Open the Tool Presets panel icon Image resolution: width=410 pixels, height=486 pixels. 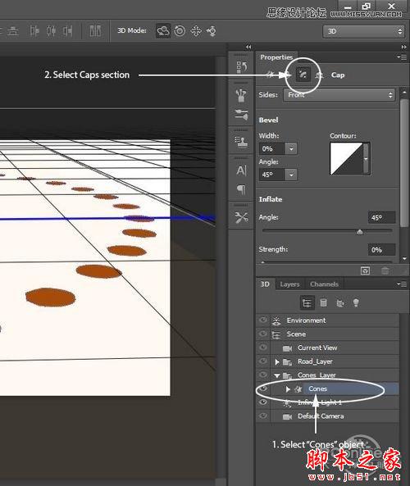click(x=241, y=217)
